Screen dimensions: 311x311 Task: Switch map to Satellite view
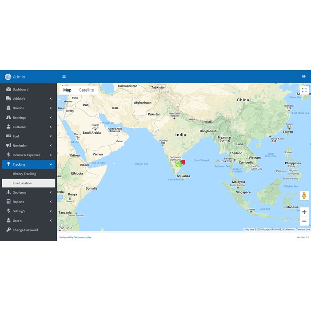[x=86, y=90]
